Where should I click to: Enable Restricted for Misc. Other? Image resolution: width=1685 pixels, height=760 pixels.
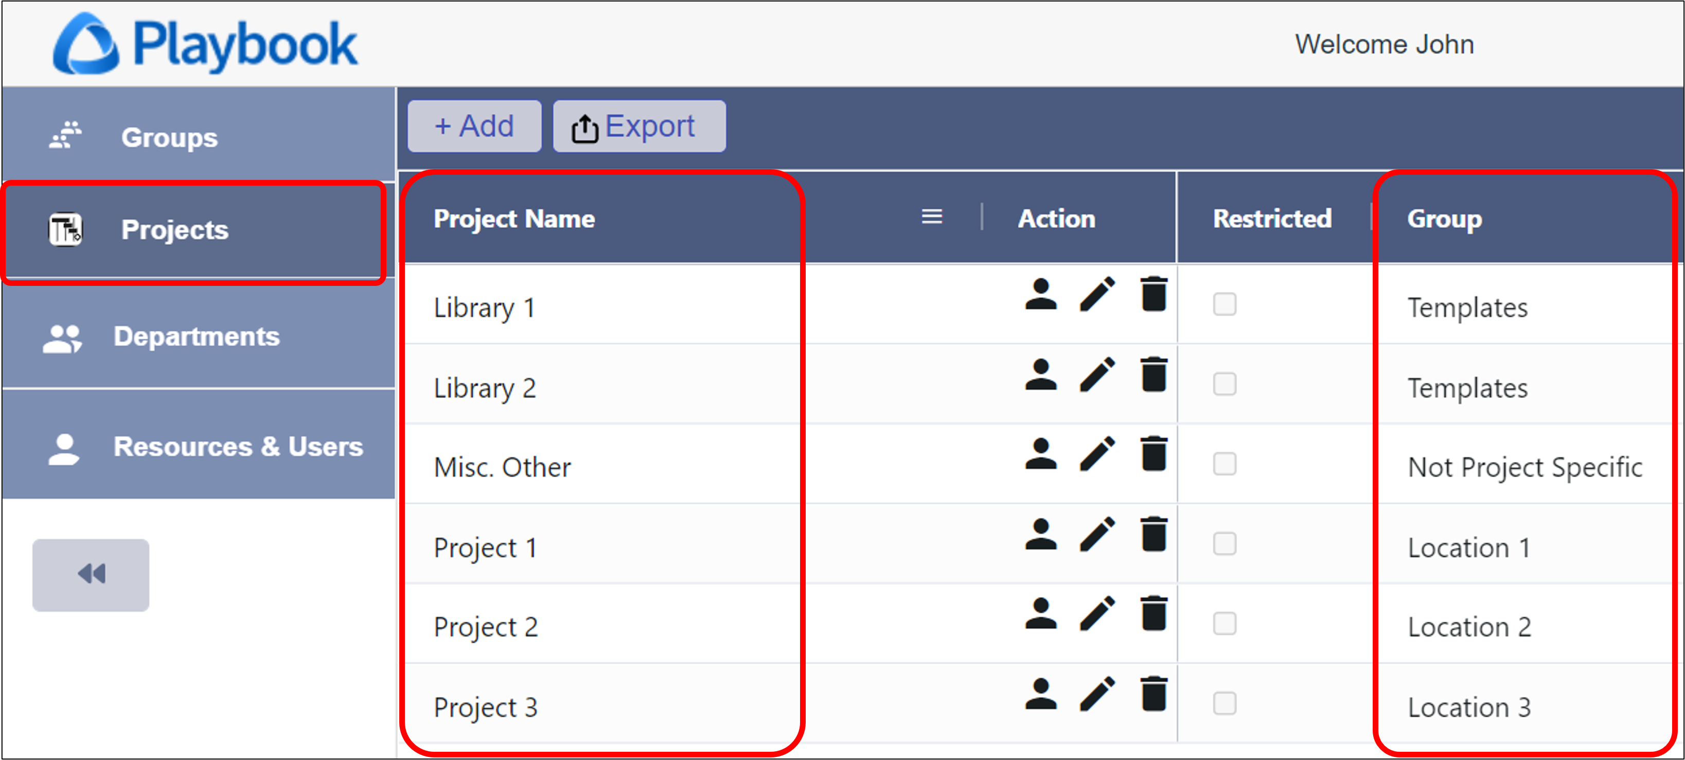click(1225, 464)
